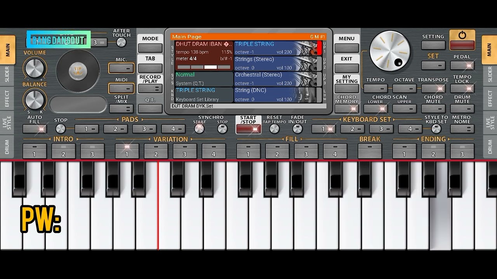Open the left DRUM tab

7,147
